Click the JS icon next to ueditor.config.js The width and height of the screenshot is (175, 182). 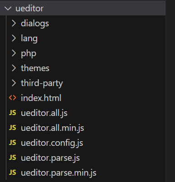tap(13, 143)
